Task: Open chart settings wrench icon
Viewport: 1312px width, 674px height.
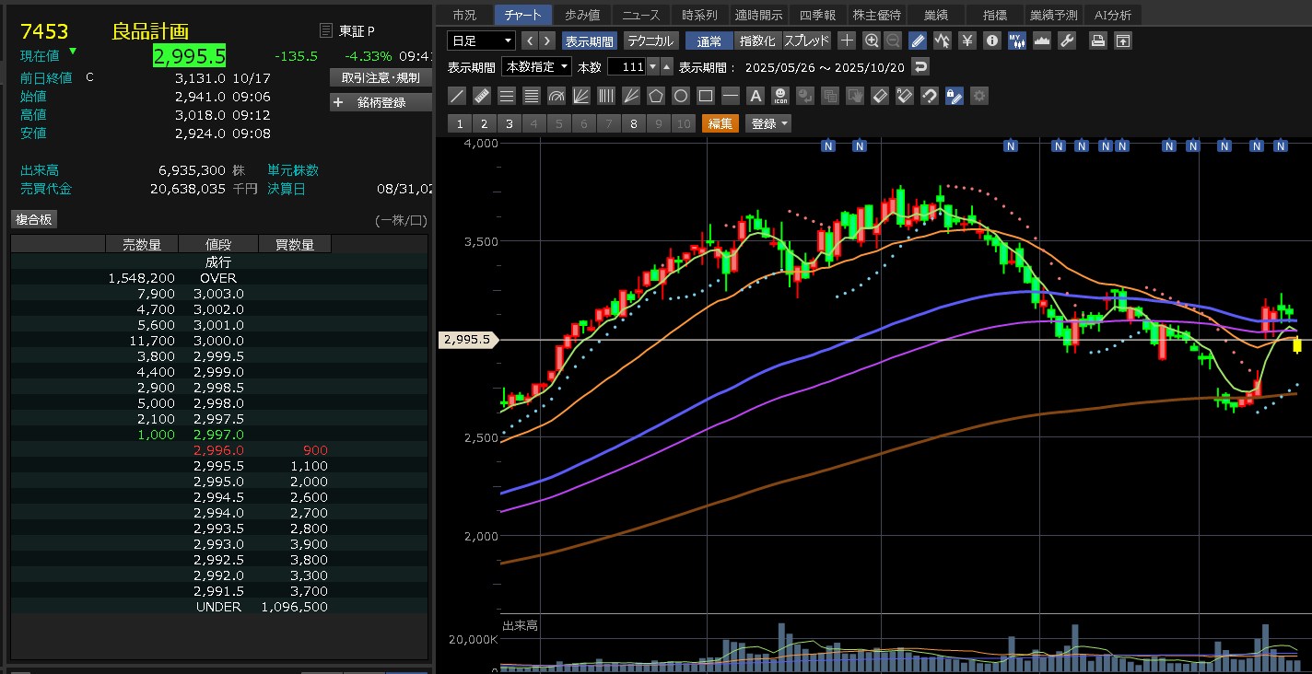Action: [1067, 41]
